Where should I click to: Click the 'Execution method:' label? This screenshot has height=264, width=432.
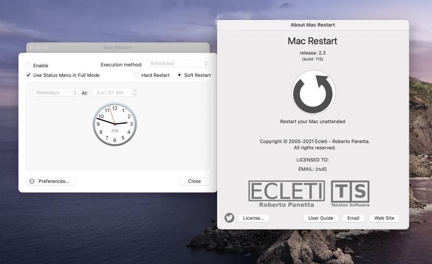pyautogui.click(x=122, y=65)
